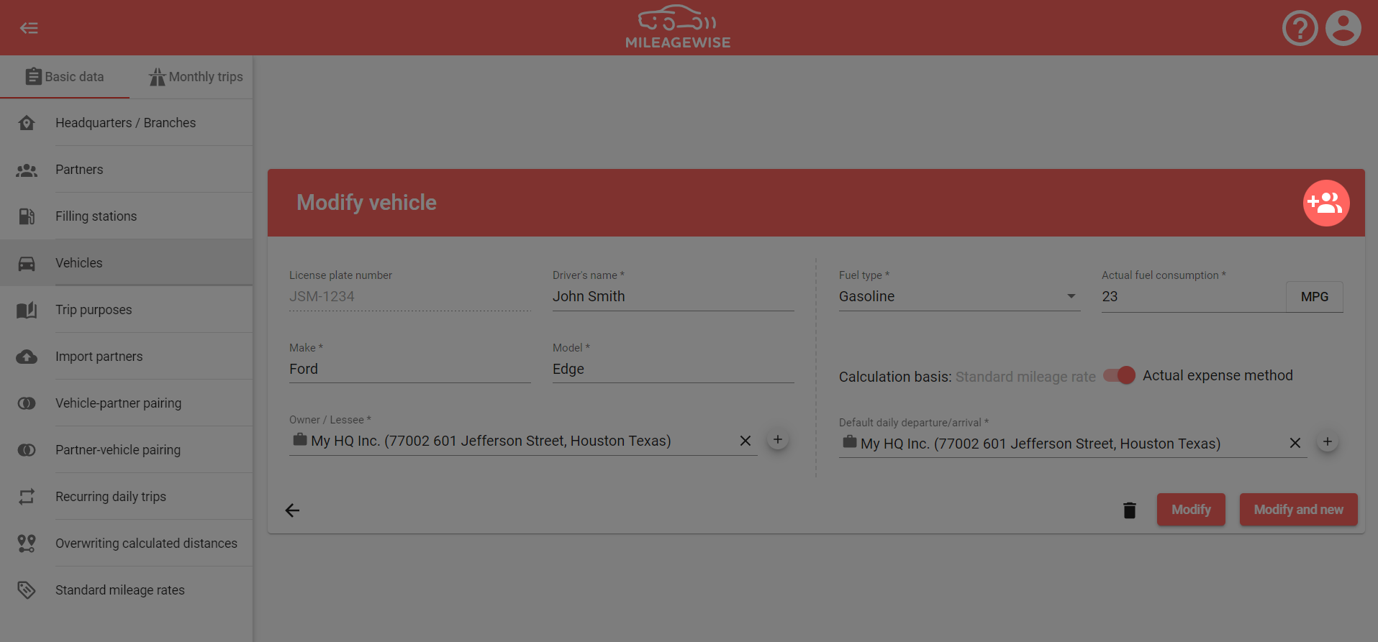This screenshot has width=1378, height=642.
Task: Open Filling stations menu item
Action: [x=126, y=216]
